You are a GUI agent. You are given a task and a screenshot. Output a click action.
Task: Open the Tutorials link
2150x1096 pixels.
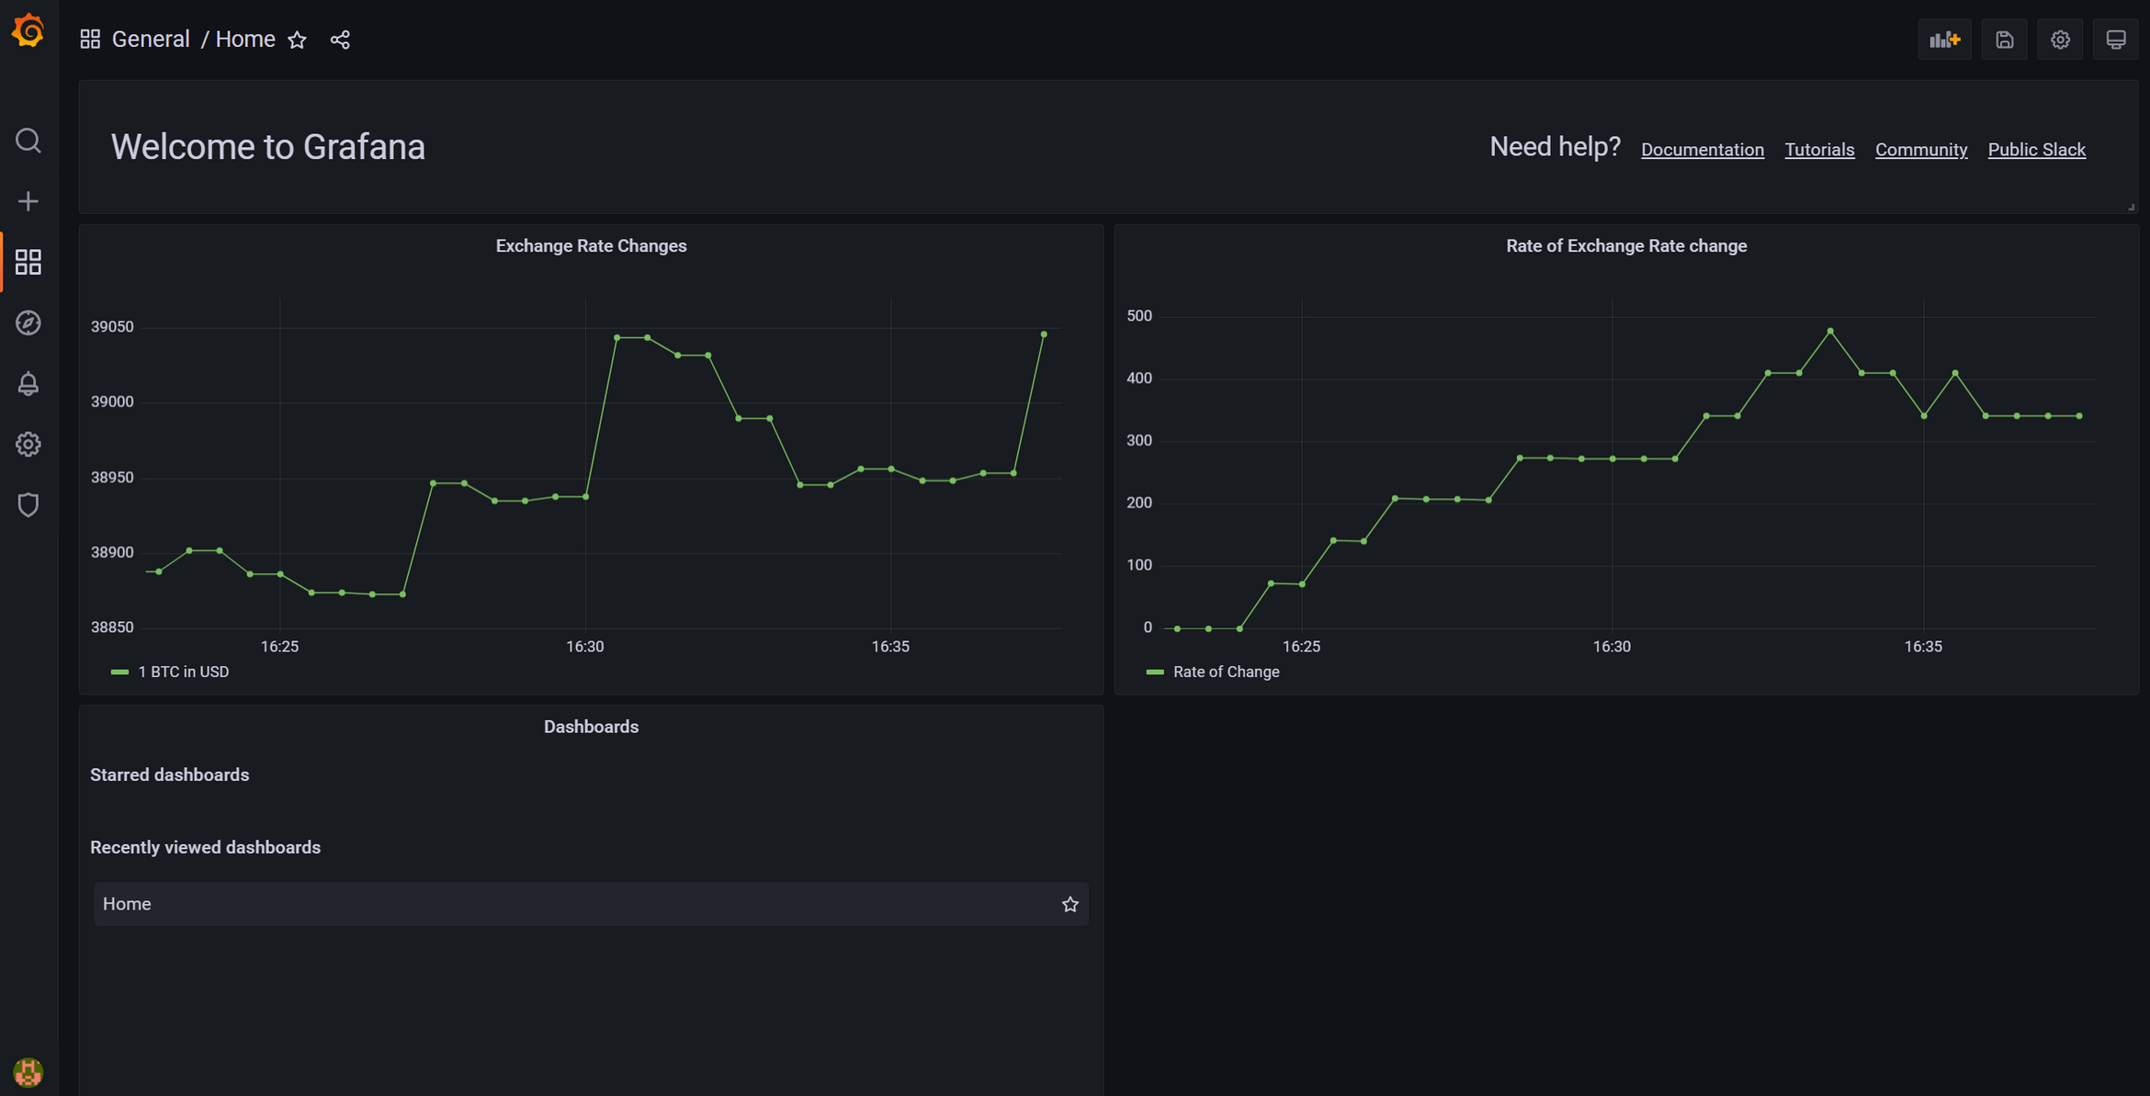pos(1819,149)
